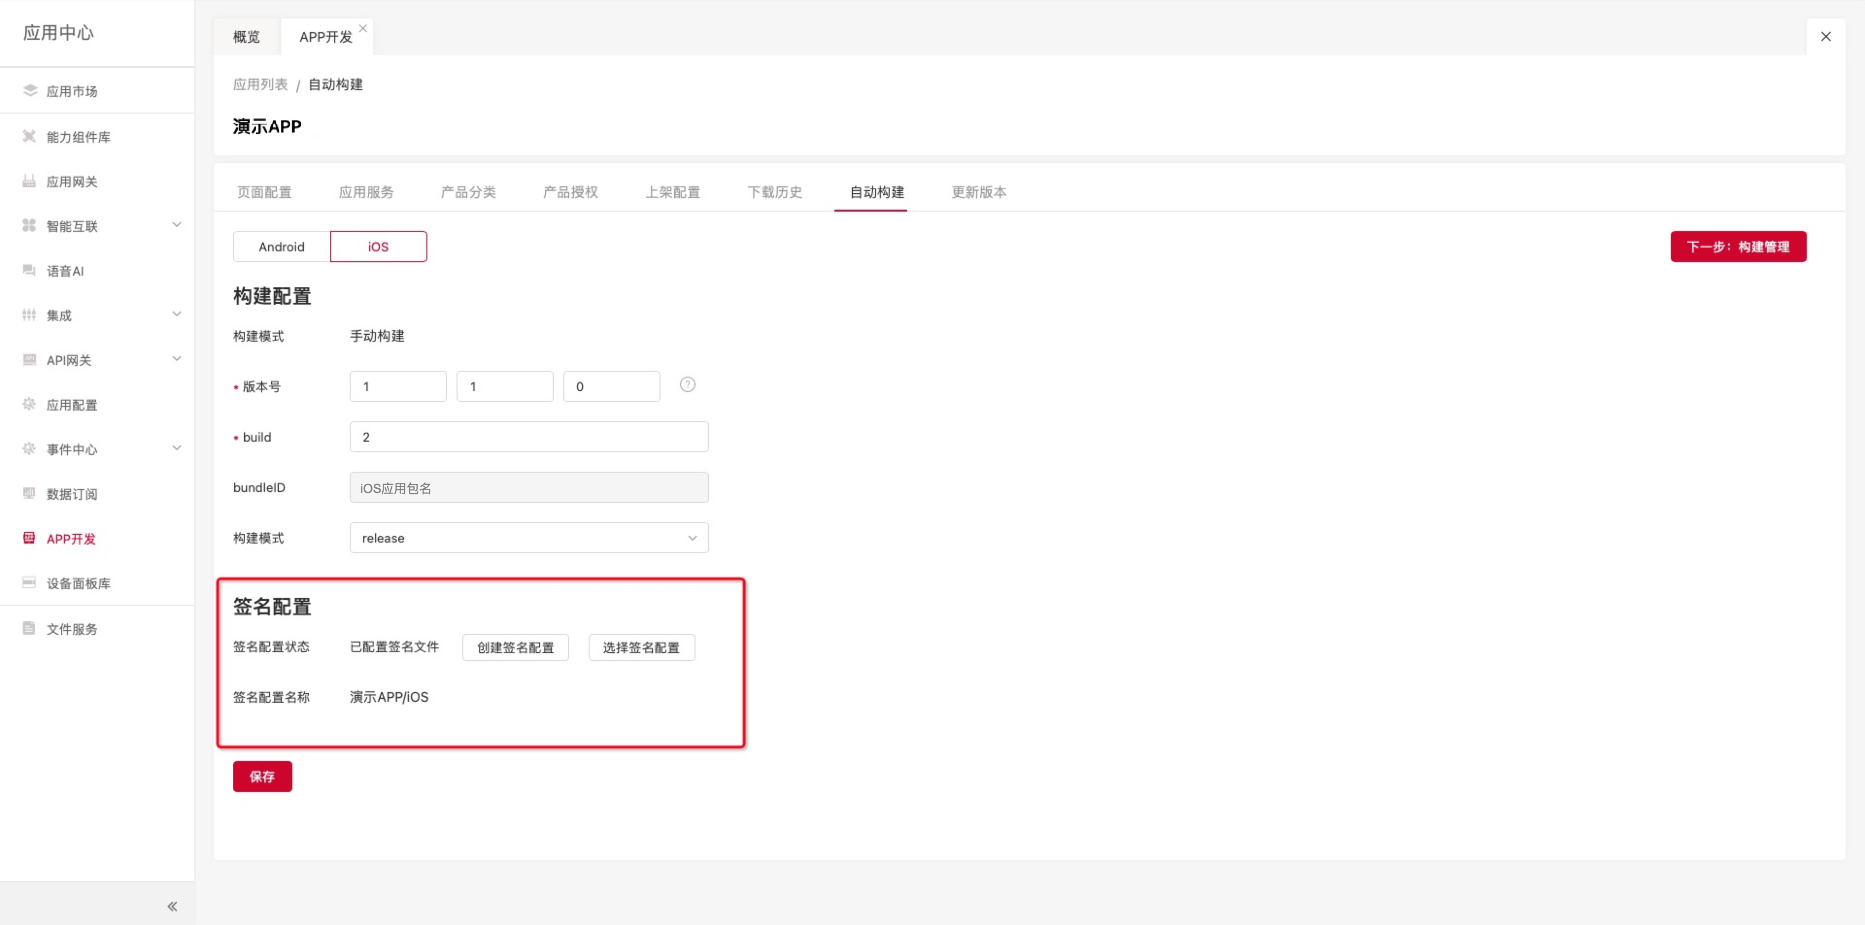Click the 语音AI sidebar icon
1865x925 pixels.
[30, 270]
